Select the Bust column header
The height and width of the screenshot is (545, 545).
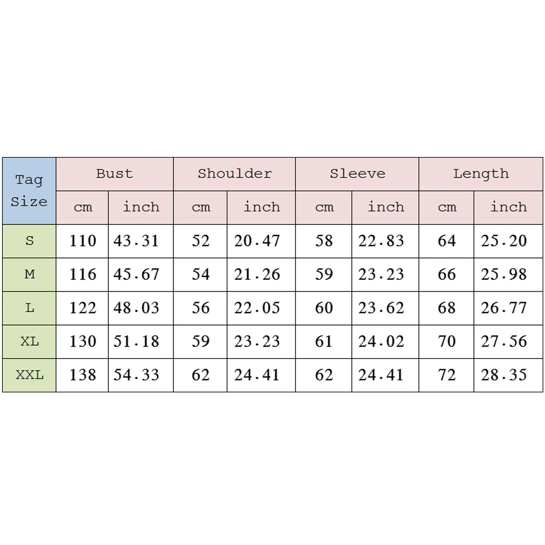pos(114,174)
